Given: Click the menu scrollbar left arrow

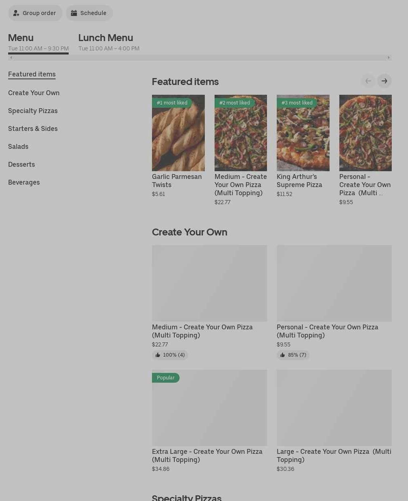Looking at the screenshot, I should 11,58.
